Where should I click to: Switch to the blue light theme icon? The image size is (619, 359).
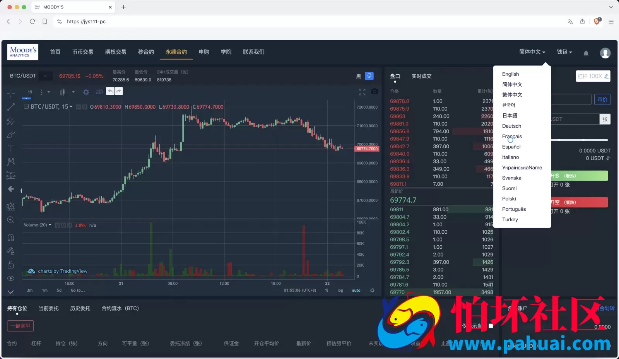point(369,76)
